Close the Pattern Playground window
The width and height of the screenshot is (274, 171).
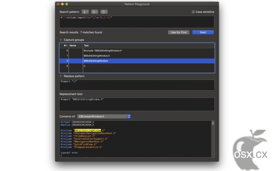pos(58,4)
